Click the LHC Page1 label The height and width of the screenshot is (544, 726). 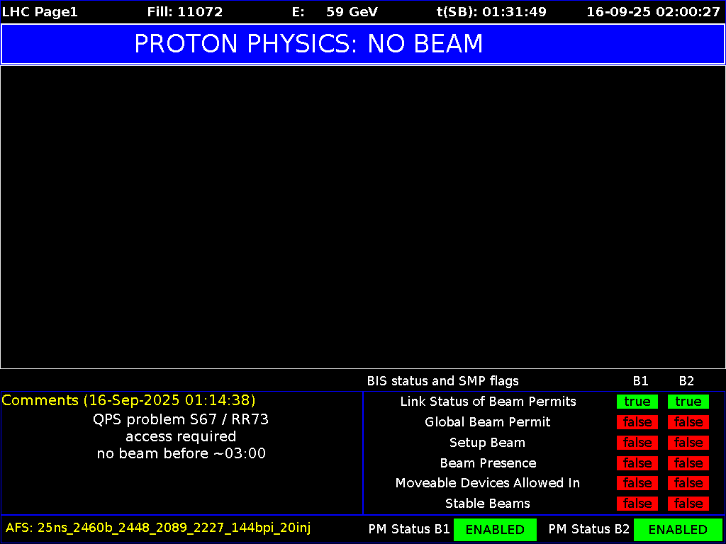coord(39,11)
